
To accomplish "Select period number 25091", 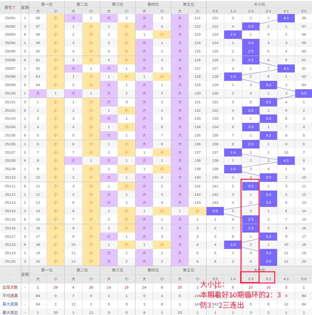I will pos(10,18).
